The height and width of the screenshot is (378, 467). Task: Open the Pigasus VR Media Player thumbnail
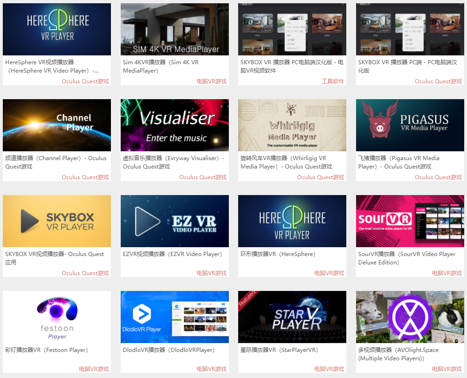click(x=410, y=125)
